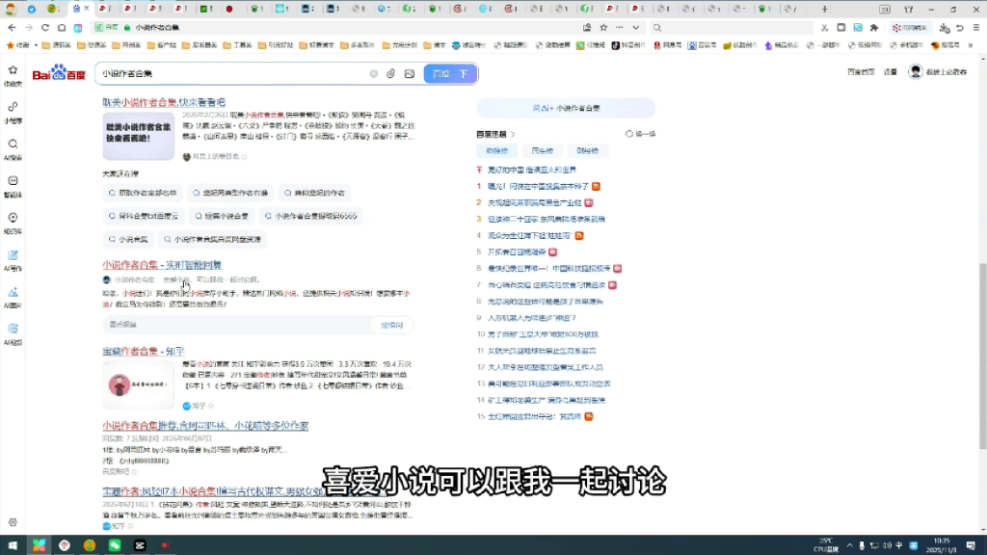This screenshot has height=555, width=987.
Task: Click the paperclip attachment icon in the search box
Action: point(389,73)
